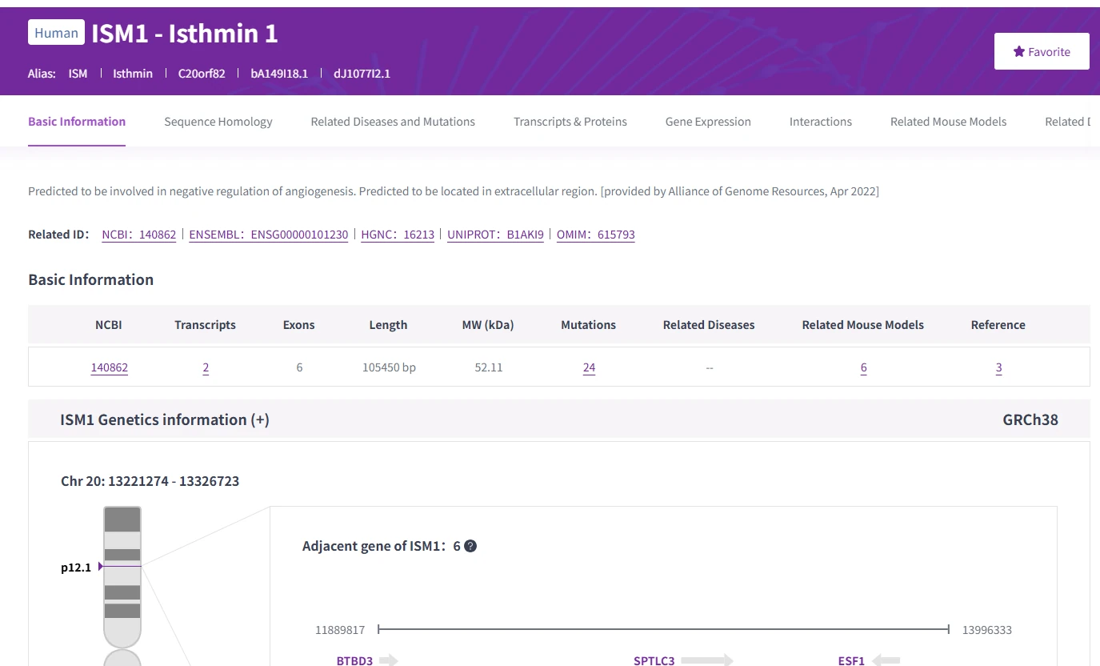This screenshot has height=666, width=1100.
Task: Click the chromosome ideogram graphic
Action: [x=122, y=576]
